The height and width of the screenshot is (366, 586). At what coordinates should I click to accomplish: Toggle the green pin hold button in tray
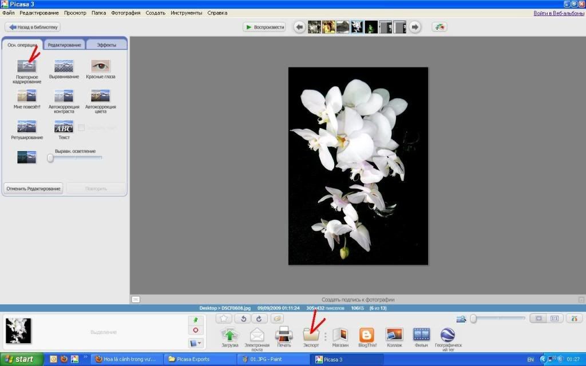[195, 320]
